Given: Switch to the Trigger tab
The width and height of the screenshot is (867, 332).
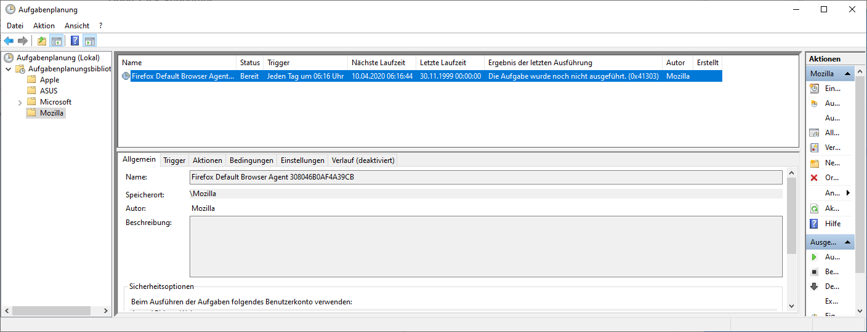Looking at the screenshot, I should (174, 160).
